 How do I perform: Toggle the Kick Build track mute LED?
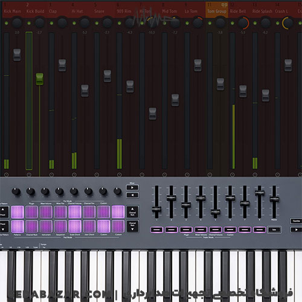pyautogui.click(x=29, y=23)
